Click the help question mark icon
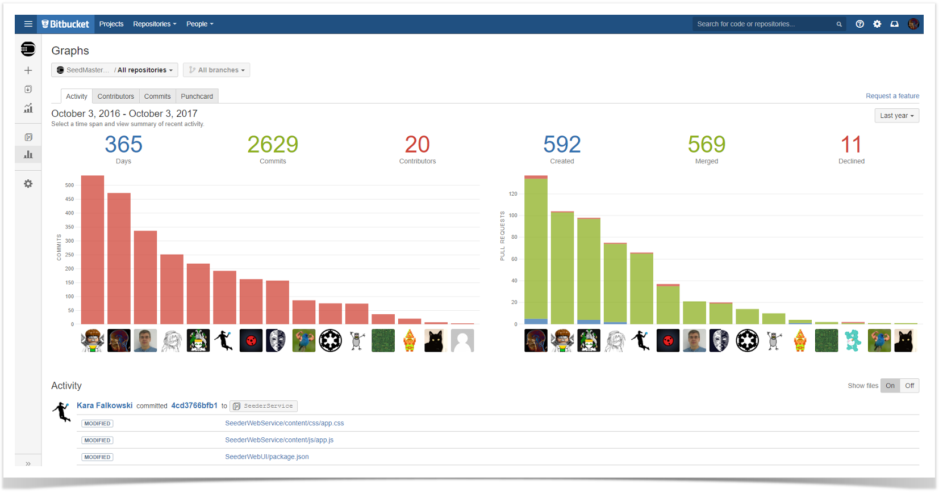The width and height of the screenshot is (943, 494). [859, 24]
